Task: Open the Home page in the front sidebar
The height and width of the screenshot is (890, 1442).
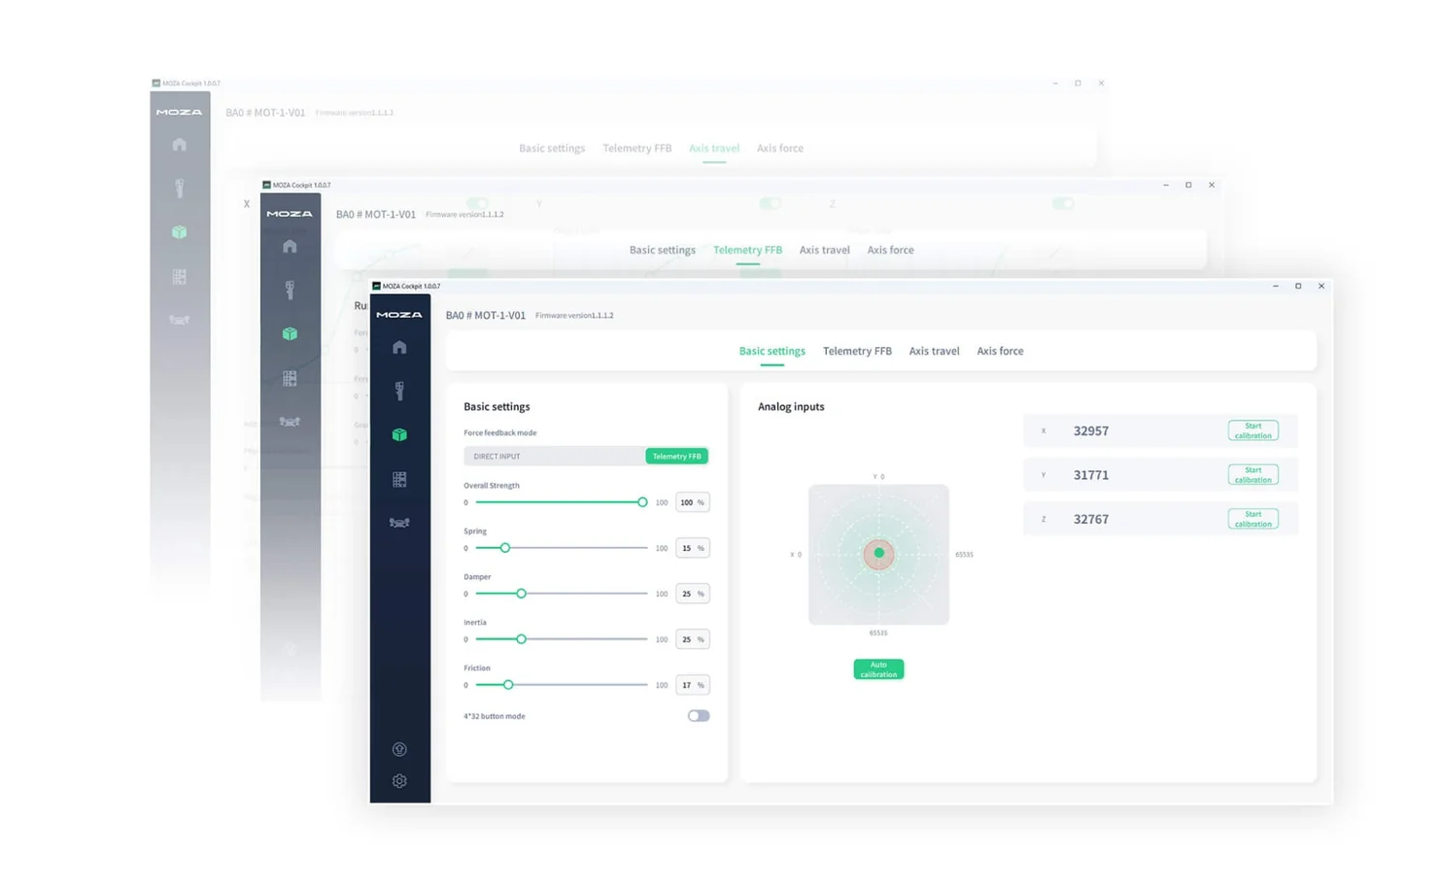Action: tap(399, 348)
